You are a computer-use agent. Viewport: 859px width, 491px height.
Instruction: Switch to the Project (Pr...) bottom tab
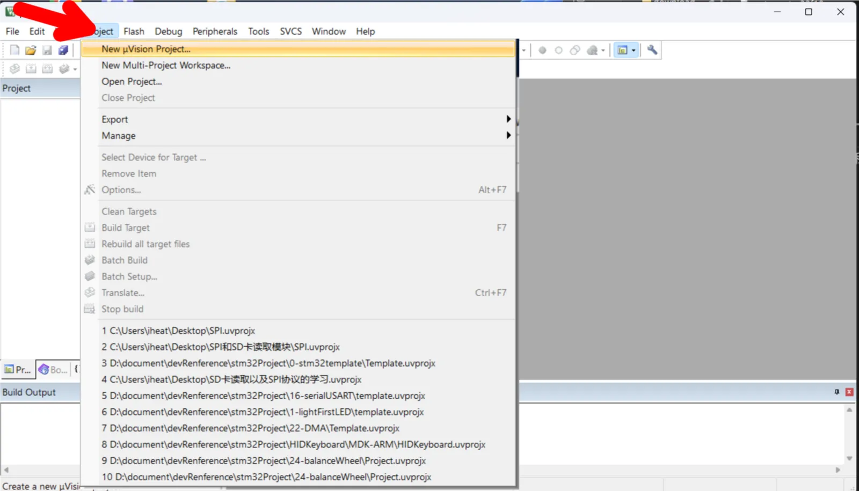(18, 369)
